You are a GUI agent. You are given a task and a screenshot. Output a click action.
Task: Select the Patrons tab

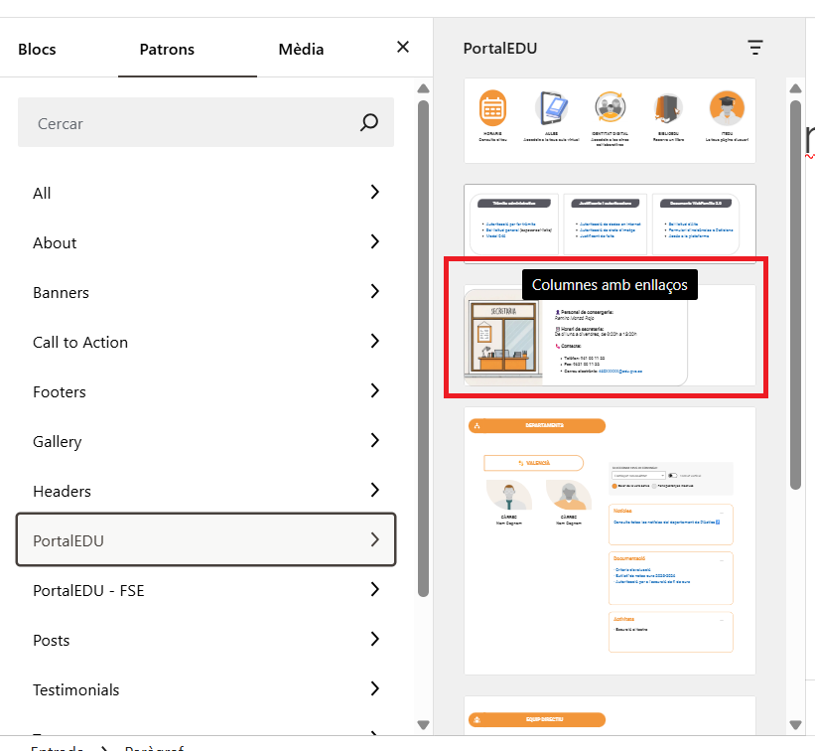coord(167,49)
